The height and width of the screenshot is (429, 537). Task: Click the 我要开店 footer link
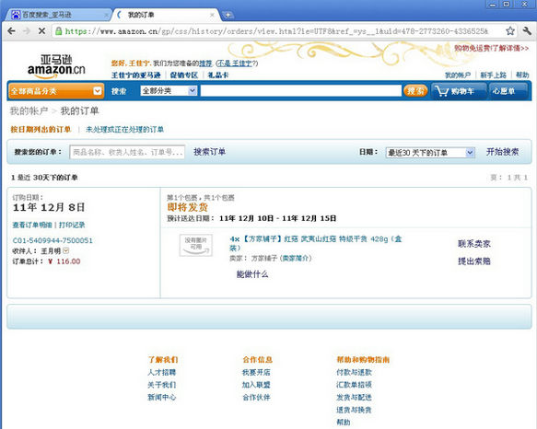[256, 372]
